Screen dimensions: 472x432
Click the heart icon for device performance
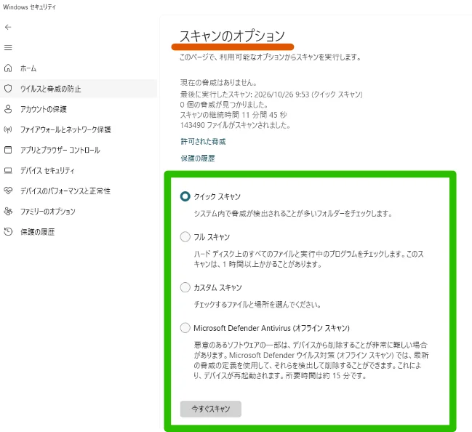[x=8, y=191]
